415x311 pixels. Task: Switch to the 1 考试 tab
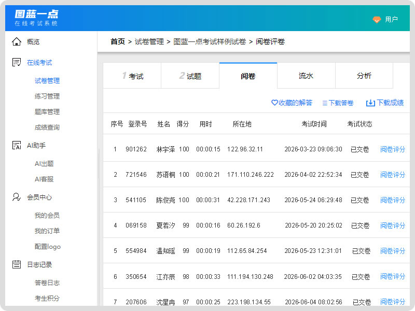pyautogui.click(x=132, y=76)
